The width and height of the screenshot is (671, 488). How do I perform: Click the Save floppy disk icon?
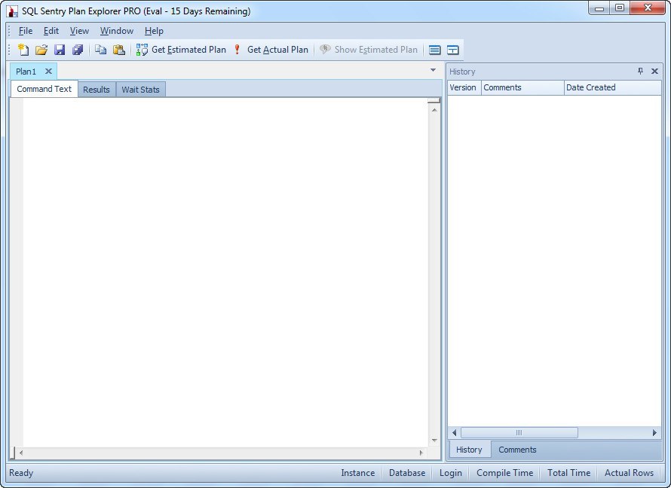point(60,50)
